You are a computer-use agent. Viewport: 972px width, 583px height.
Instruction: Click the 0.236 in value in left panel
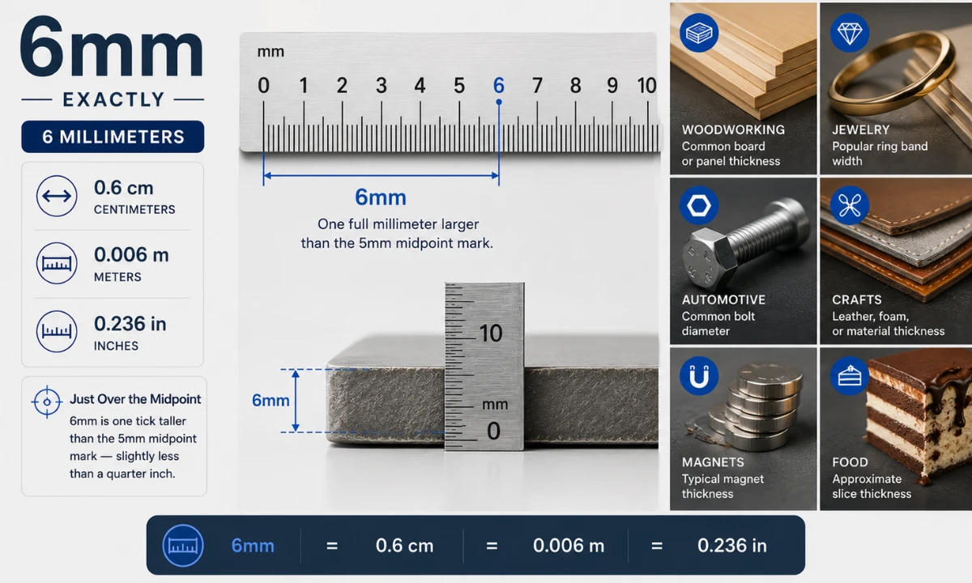tap(130, 324)
